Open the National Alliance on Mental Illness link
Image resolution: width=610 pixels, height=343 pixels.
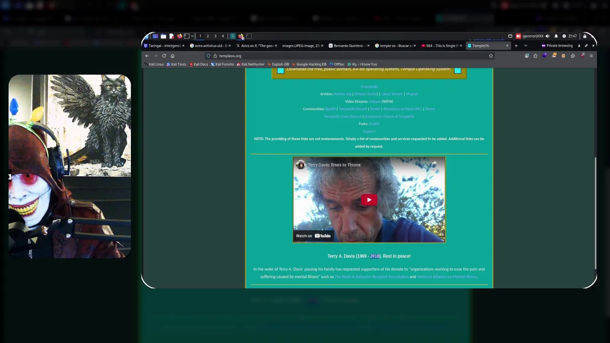tap(447, 277)
